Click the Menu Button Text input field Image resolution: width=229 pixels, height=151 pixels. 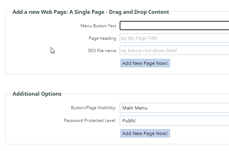click(174, 26)
